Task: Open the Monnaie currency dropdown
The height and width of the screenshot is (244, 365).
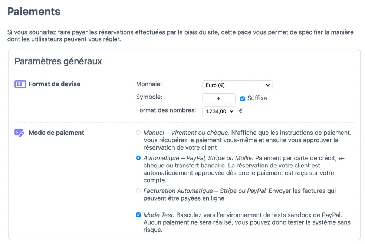Action: click(x=237, y=85)
